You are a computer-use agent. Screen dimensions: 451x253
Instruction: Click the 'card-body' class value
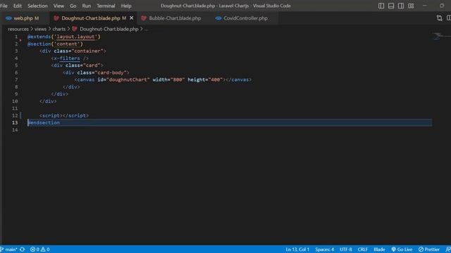click(x=111, y=72)
